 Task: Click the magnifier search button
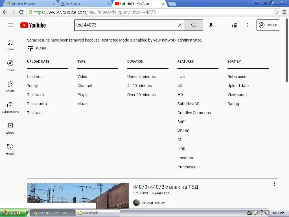pos(194,25)
